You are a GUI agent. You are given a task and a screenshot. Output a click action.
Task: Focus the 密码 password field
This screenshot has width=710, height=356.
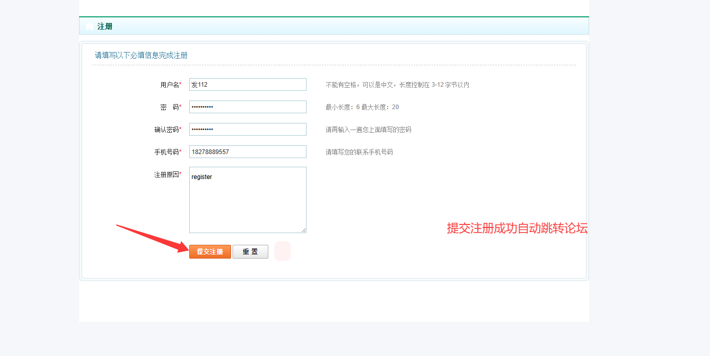click(248, 107)
